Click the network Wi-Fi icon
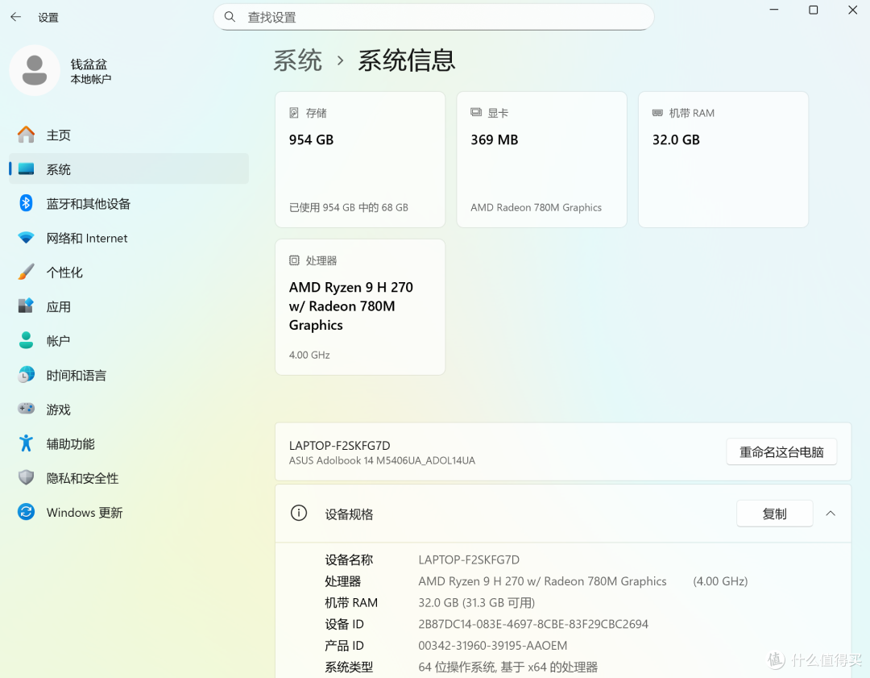 click(x=26, y=238)
